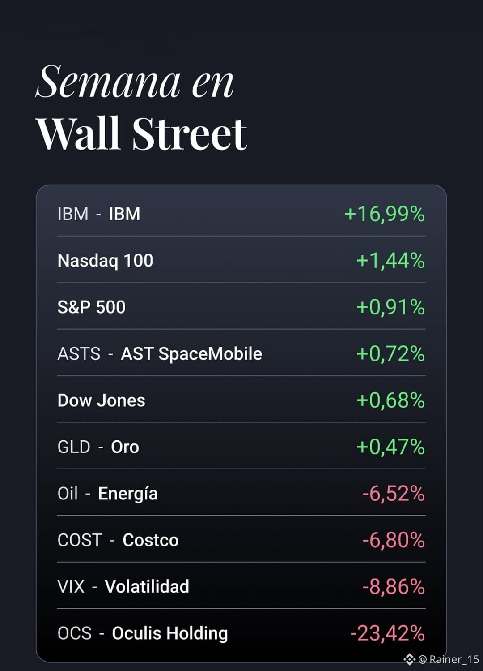
Task: Select the Dow Jones row
Action: tap(241, 400)
